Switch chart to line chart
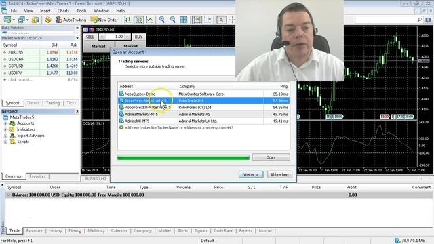This screenshot has width=434, height=244. [x=149, y=20]
